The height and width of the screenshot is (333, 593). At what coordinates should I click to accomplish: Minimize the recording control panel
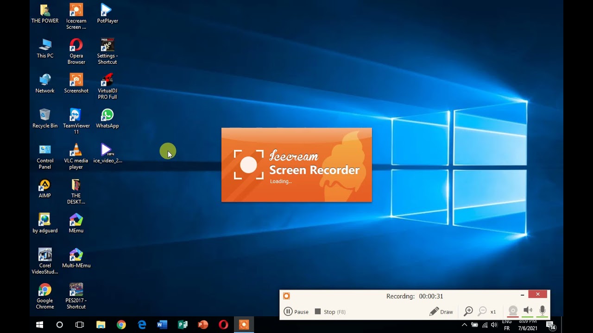(x=523, y=295)
